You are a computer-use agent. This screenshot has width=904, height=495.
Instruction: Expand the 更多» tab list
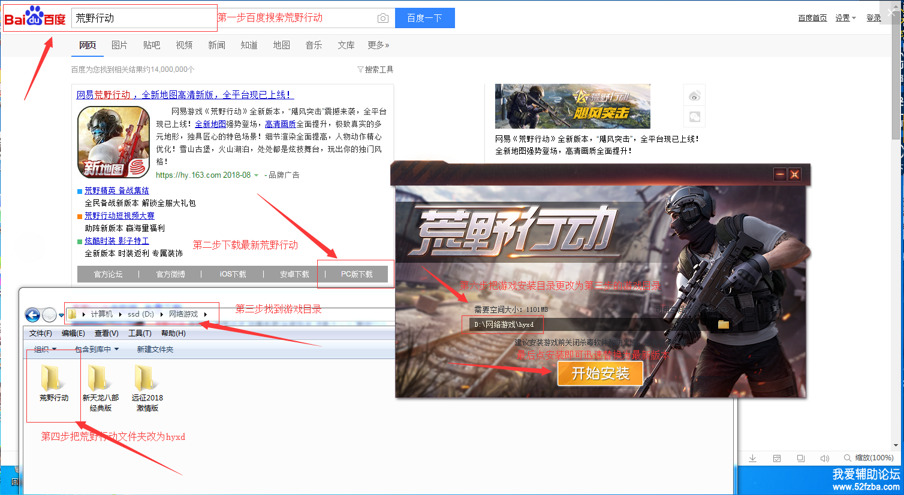tap(378, 45)
